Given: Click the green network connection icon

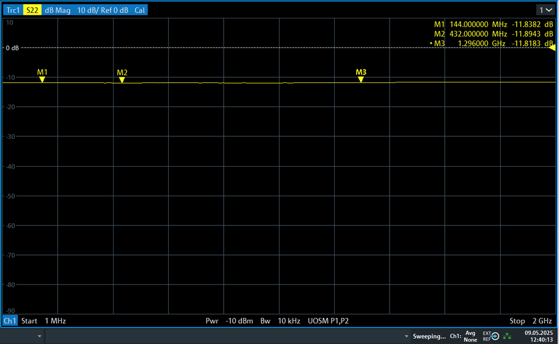Looking at the screenshot, I should coord(507,336).
